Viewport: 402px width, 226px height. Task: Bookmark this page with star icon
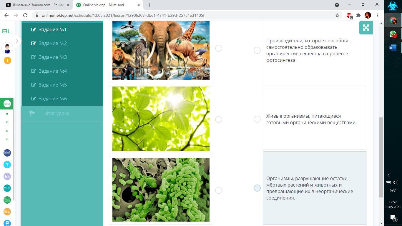(x=337, y=15)
